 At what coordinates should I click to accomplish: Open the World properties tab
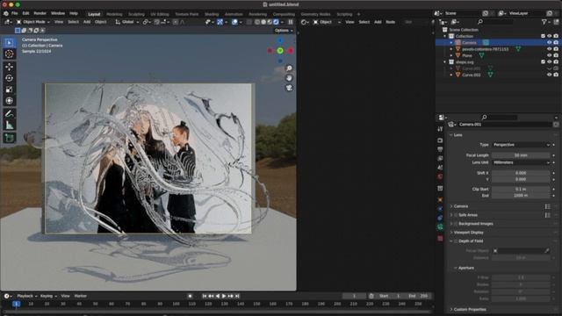(440, 176)
